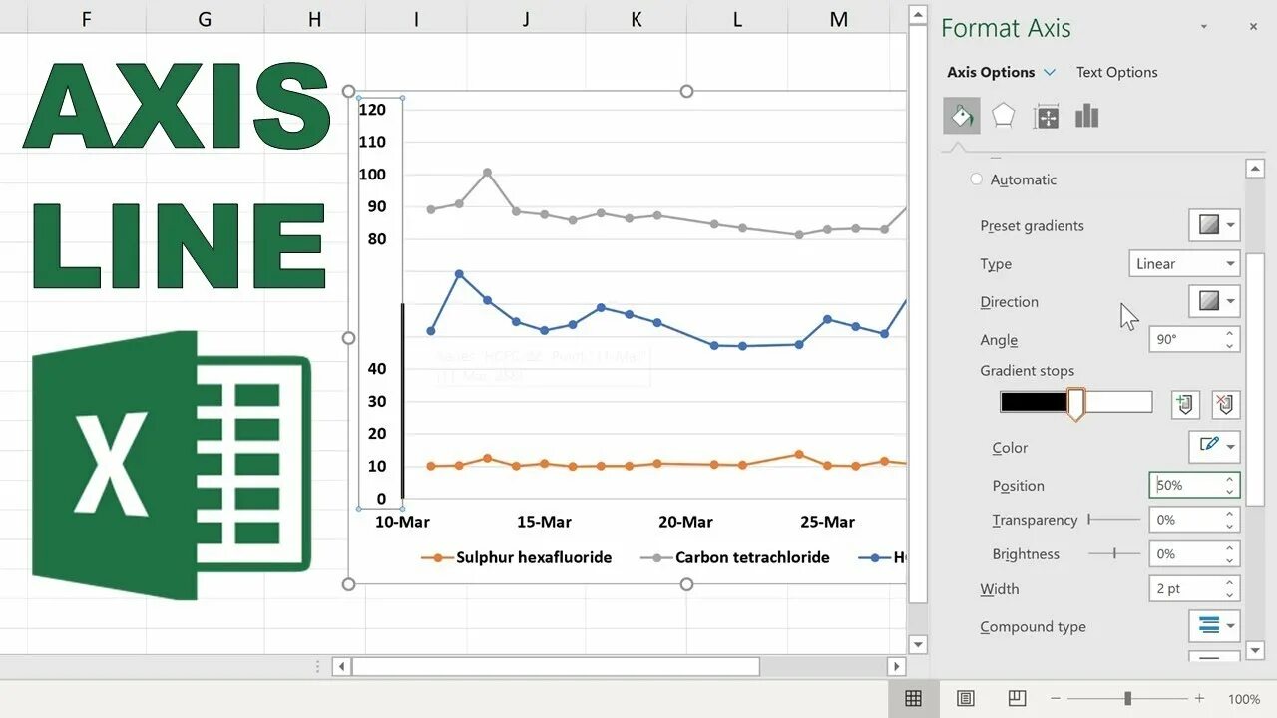The width and height of the screenshot is (1277, 718).
Task: Open the Axis Options bar chart icon
Action: 1087,117
